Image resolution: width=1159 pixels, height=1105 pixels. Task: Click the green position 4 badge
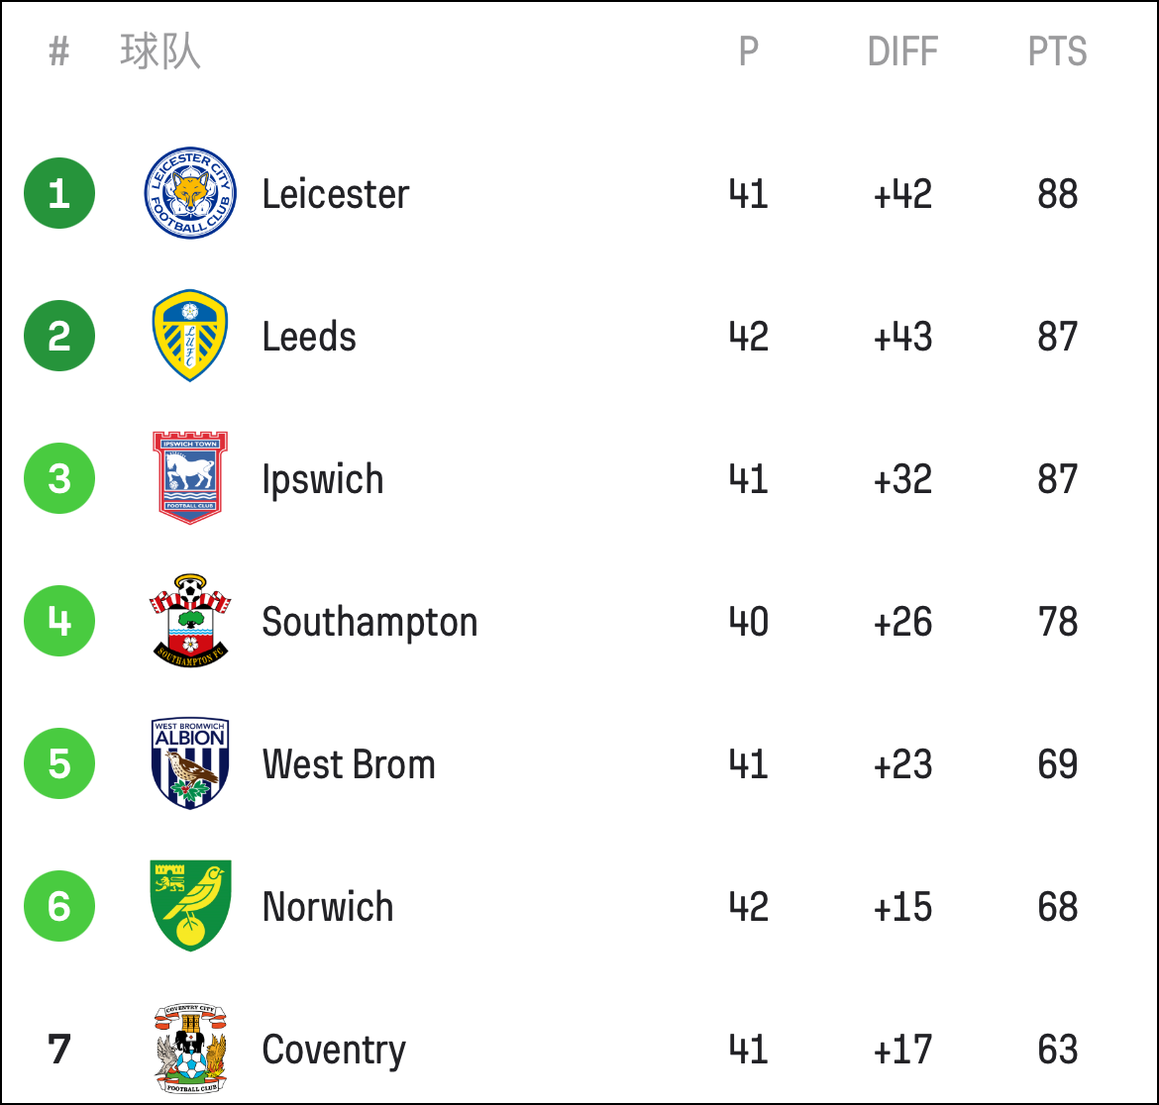point(59,621)
